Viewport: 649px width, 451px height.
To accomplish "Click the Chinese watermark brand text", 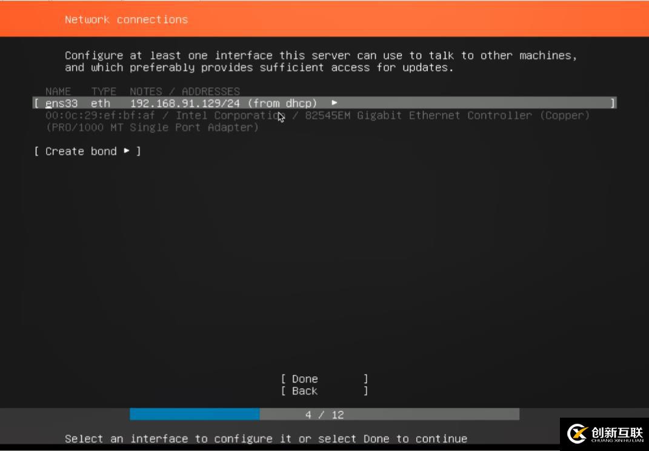I will (617, 433).
